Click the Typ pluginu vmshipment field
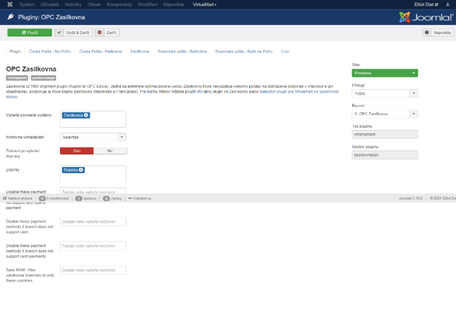The width and height of the screenshot is (456, 310). point(385,134)
